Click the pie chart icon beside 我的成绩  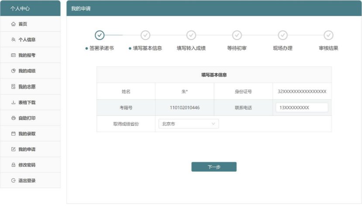13,71
